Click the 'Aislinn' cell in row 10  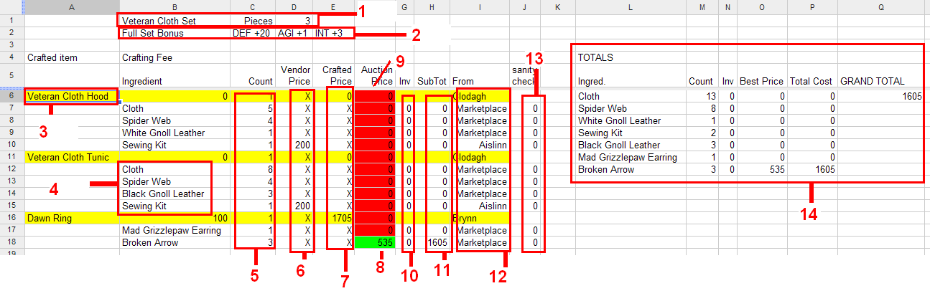point(481,145)
